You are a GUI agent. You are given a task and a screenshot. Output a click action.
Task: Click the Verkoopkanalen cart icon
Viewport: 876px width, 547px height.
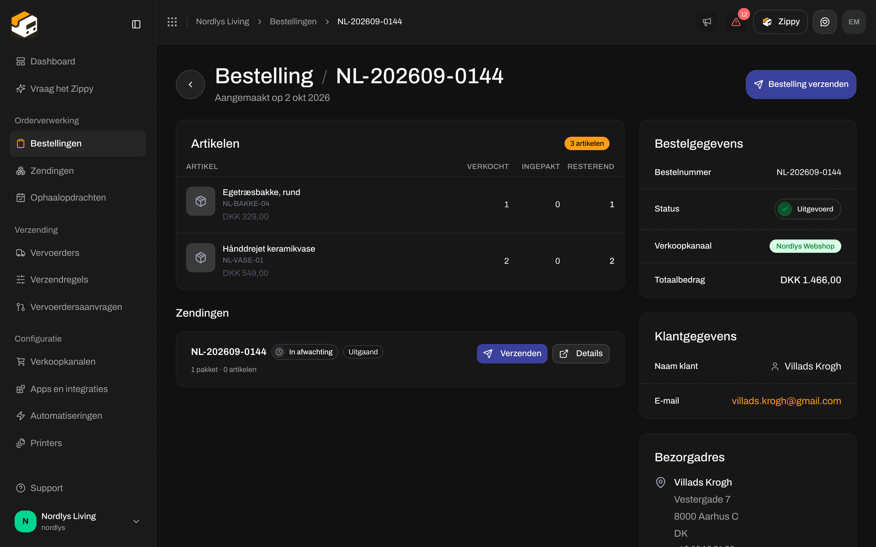point(21,362)
